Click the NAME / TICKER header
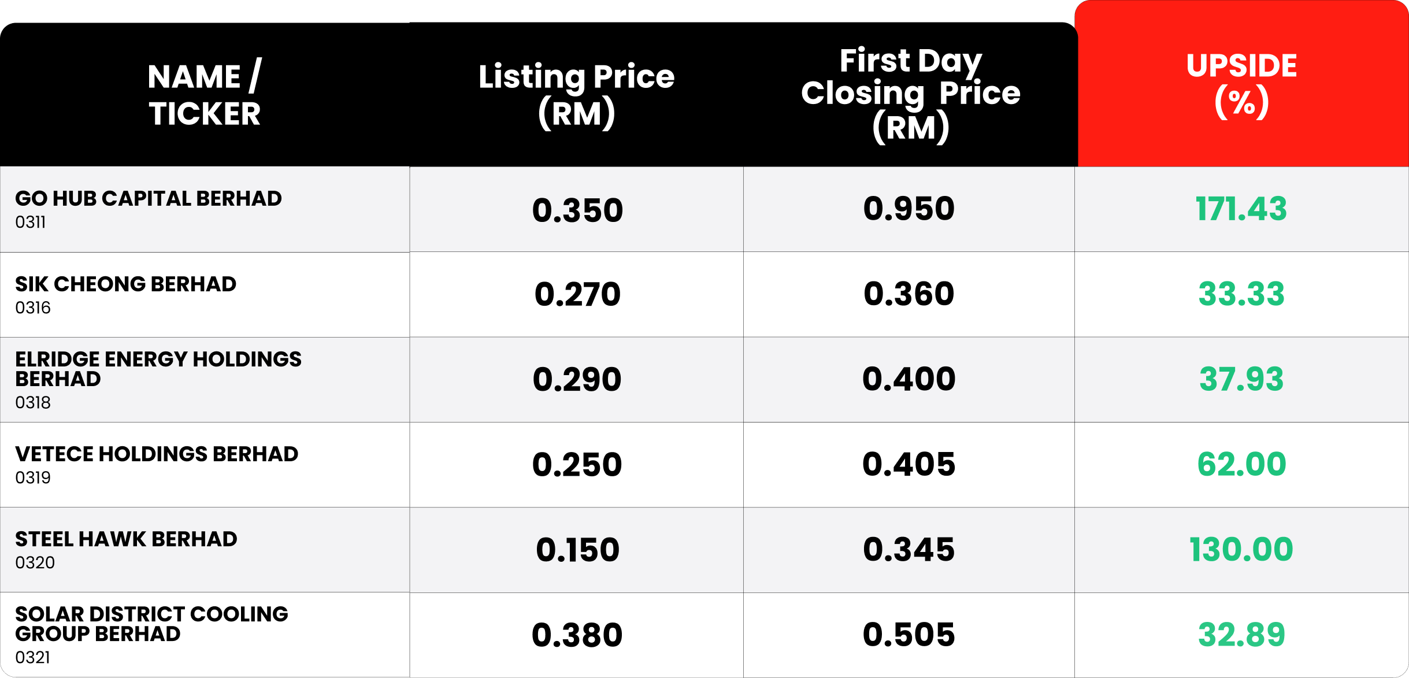The width and height of the screenshot is (1409, 678). 205,94
